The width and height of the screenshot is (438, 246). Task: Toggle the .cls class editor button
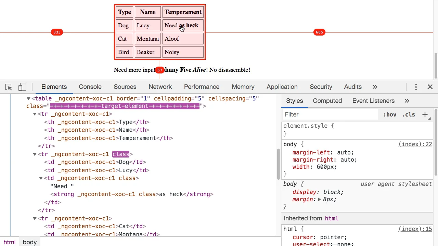[x=409, y=114]
